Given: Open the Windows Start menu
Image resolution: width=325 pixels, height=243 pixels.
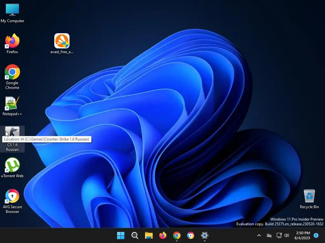Looking at the screenshot, I should 121,235.
